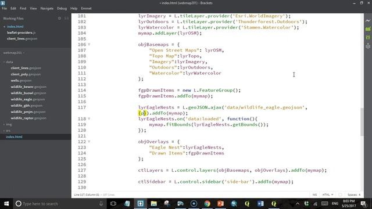Open wells.geojson file
This screenshot has width=372, height=209.
click(x=21, y=81)
